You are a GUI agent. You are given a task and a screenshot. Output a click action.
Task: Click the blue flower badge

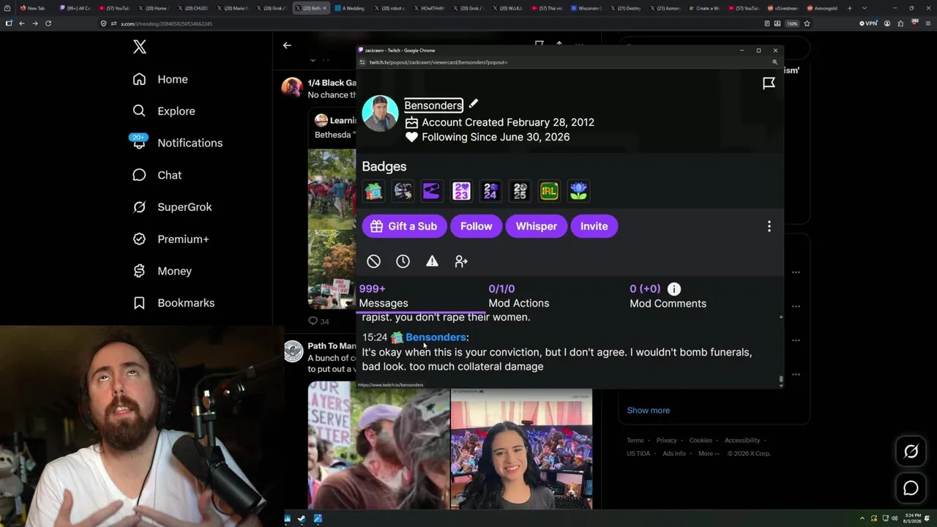[x=578, y=191]
